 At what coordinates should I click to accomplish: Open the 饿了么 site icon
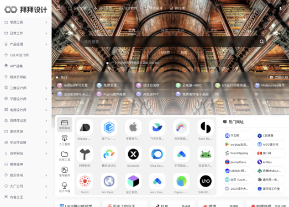[x=109, y=128]
